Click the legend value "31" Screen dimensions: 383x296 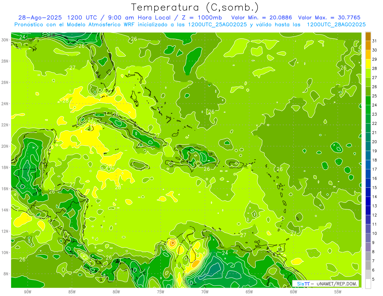375,41
